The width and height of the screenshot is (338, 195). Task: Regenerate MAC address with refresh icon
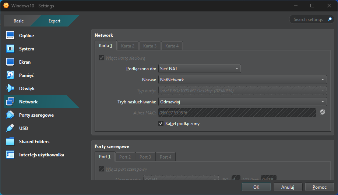(323, 112)
